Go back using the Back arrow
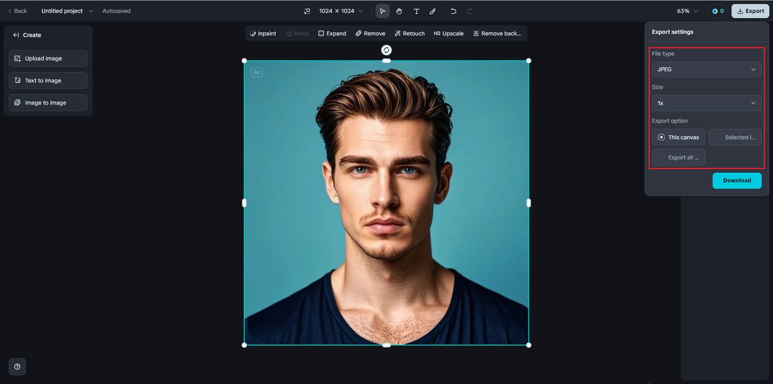The image size is (773, 384). 18,11
